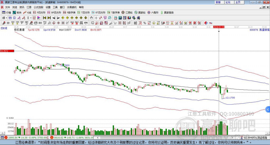Toggle the 权 adjustment icon
This screenshot has height=145, width=270.
tap(35, 18)
